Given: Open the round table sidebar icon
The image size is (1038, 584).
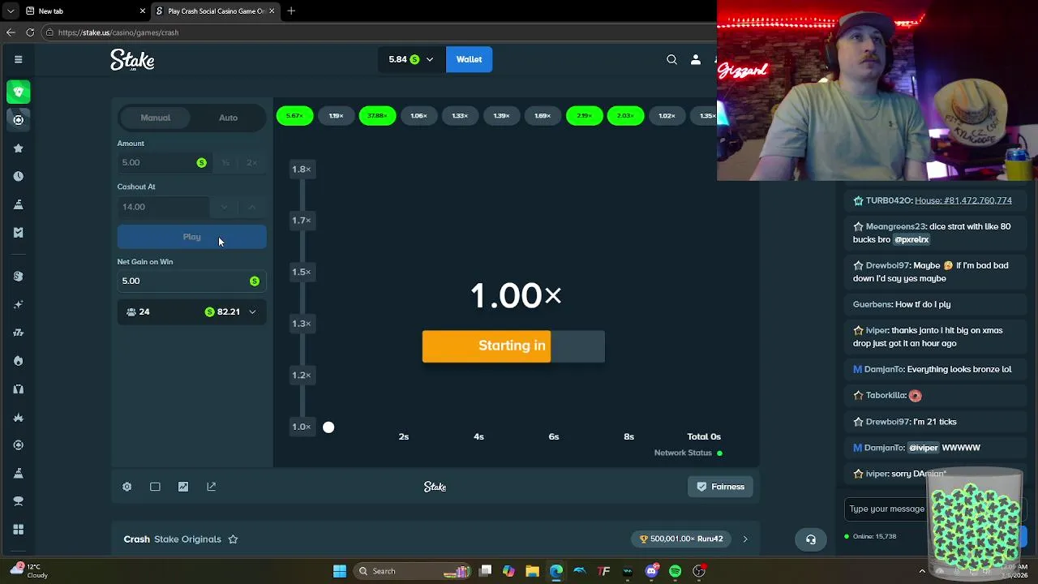Looking at the screenshot, I should click(x=18, y=501).
